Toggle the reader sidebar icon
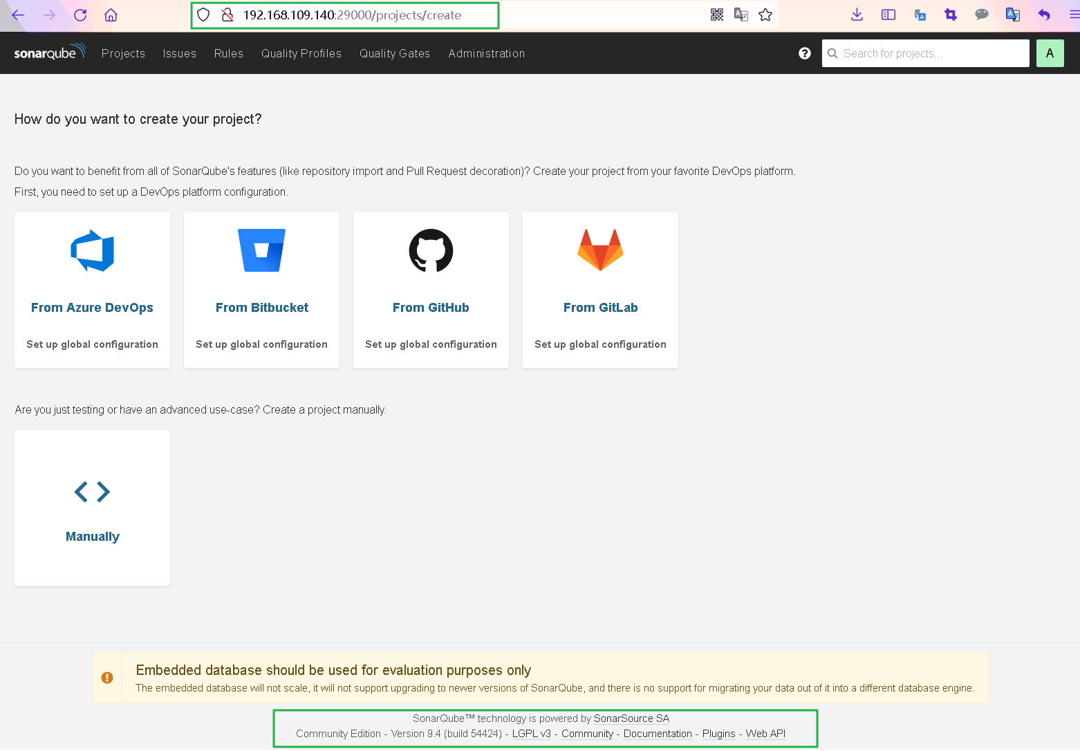The image size is (1080, 751). (888, 15)
